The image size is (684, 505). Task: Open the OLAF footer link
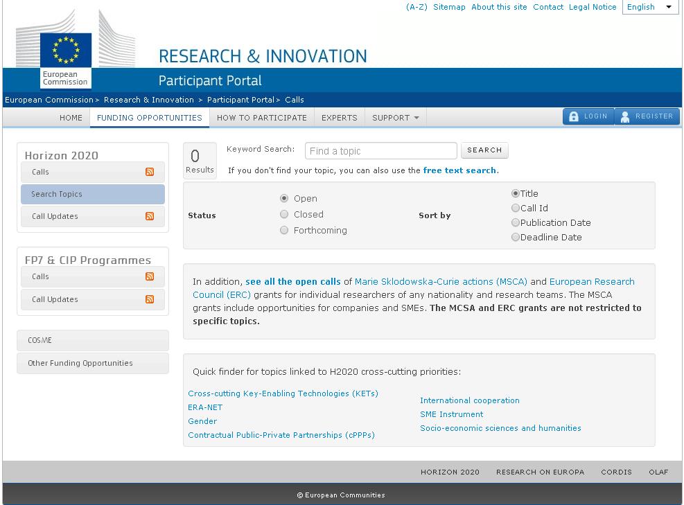click(658, 472)
